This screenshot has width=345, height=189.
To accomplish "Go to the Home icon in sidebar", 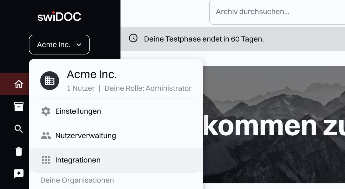I will click(19, 84).
